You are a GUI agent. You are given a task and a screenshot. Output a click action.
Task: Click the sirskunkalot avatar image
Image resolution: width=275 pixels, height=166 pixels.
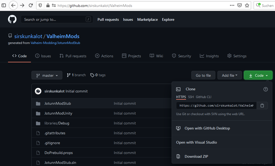38,91
